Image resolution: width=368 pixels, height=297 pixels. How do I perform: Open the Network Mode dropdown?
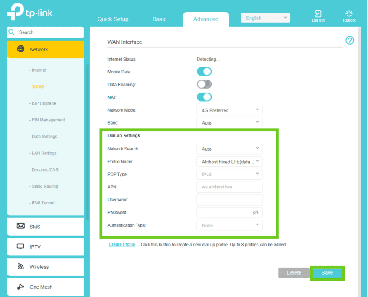[229, 110]
